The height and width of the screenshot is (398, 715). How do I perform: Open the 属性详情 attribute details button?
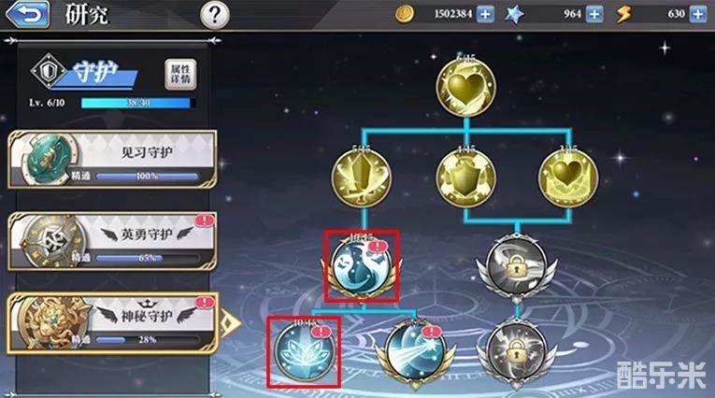click(x=180, y=75)
